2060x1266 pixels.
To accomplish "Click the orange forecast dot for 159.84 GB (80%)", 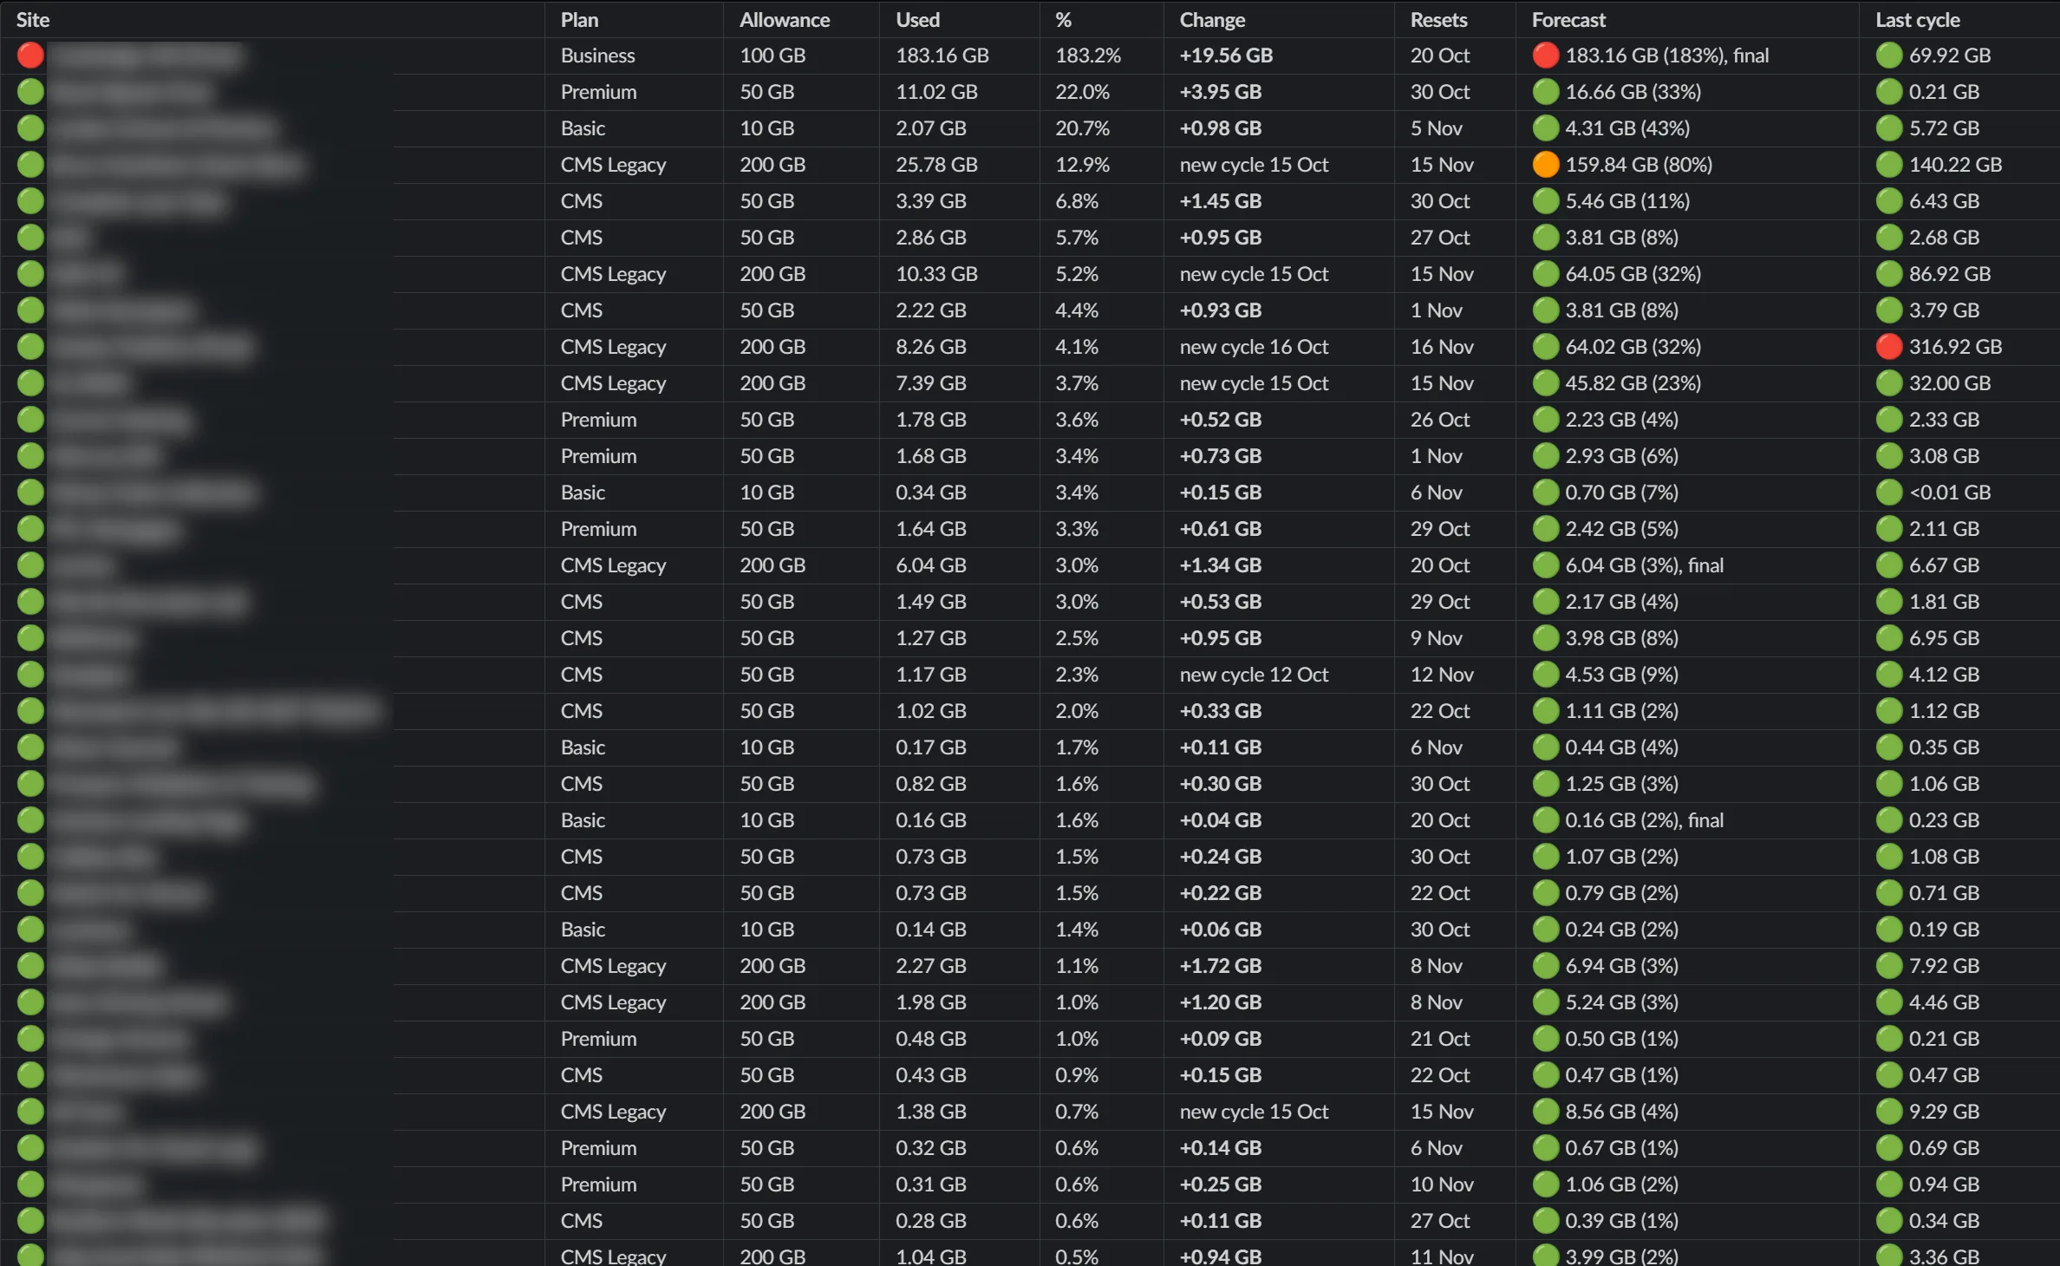I will click(x=1546, y=165).
